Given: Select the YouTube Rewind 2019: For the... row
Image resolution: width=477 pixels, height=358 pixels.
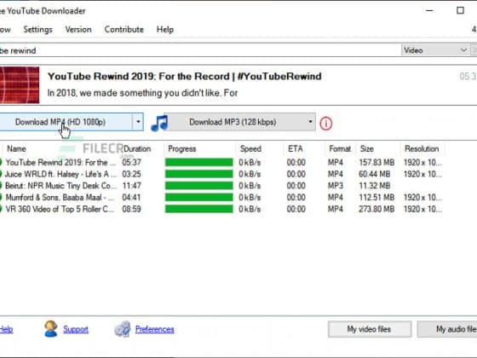Looking at the screenshot, I should [222, 162].
